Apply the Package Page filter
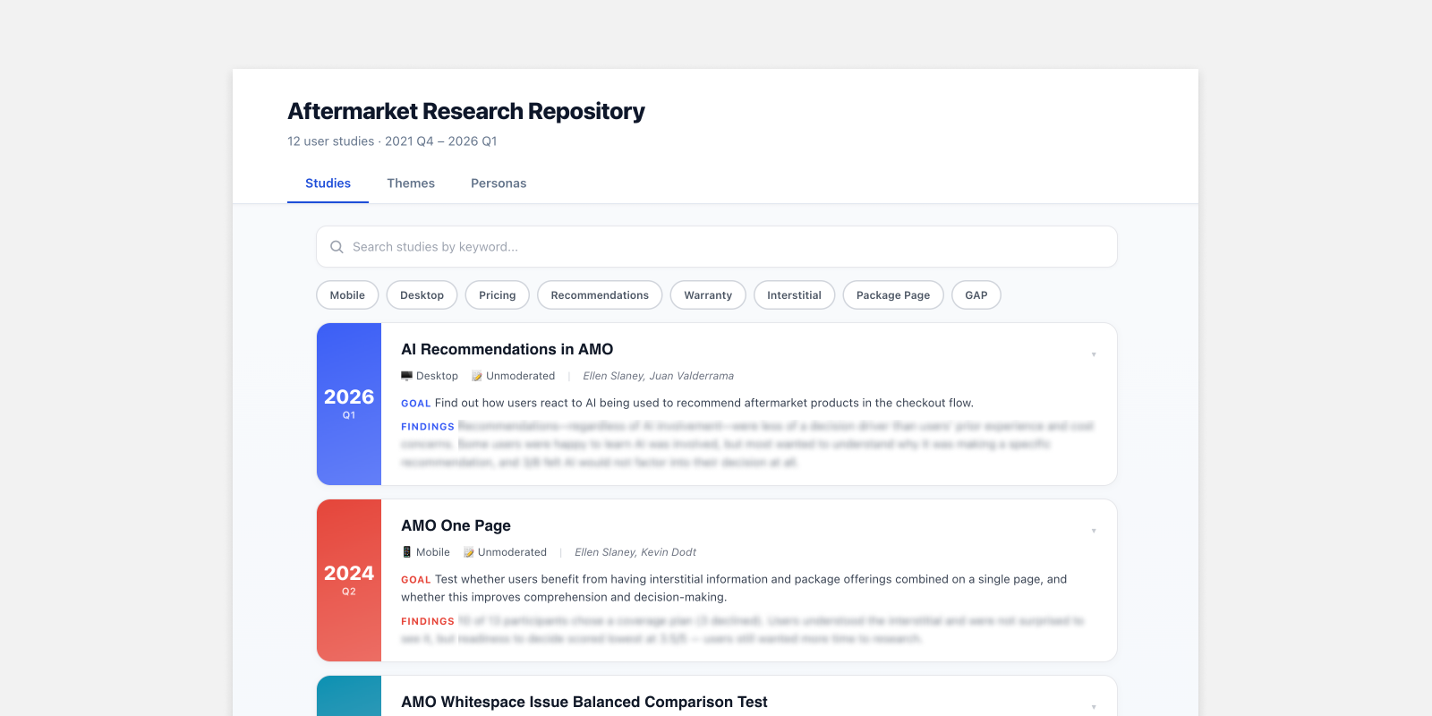Viewport: 1432px width, 716px height. click(x=892, y=295)
